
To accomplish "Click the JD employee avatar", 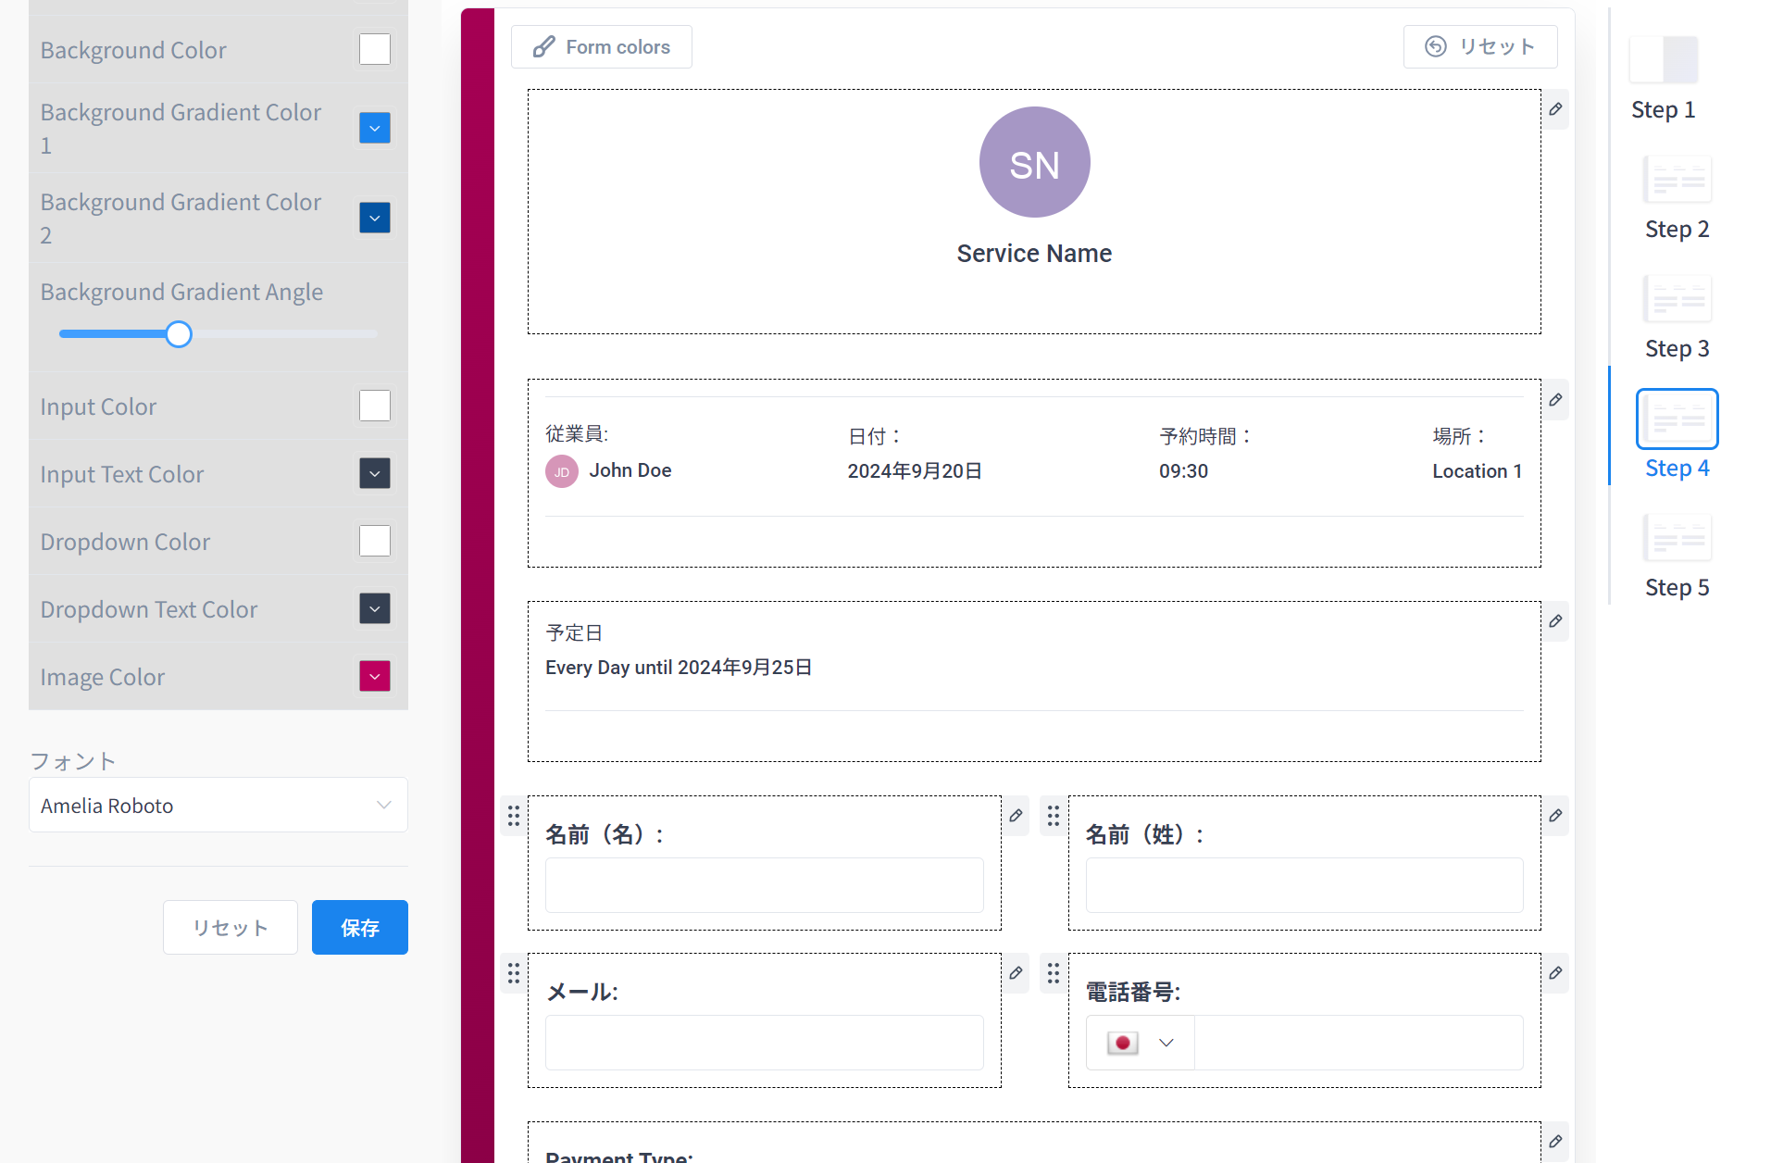I will pyautogui.click(x=562, y=471).
